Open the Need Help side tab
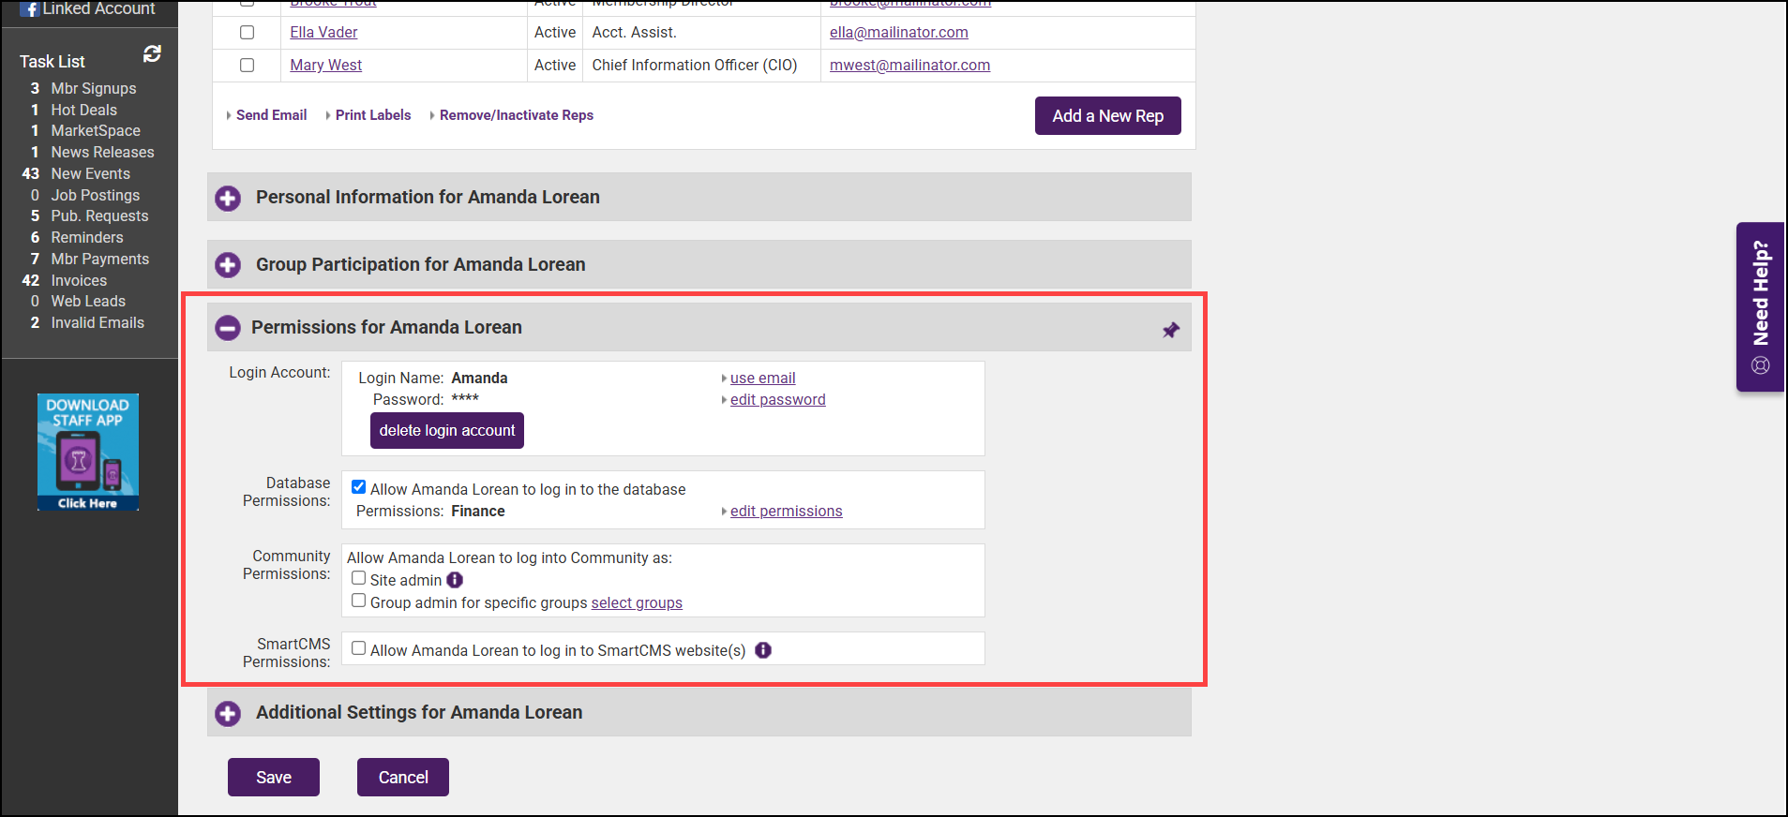Screen dimensions: 1788x817 pos(1760,306)
